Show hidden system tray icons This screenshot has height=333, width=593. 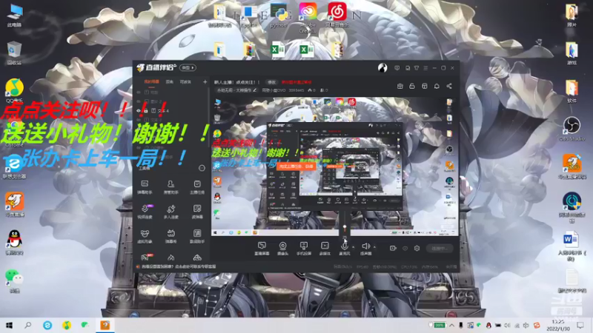[x=451, y=325]
